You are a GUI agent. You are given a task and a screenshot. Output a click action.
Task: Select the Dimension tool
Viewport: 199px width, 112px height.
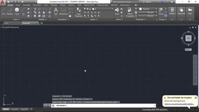pyautogui.click(x=63, y=11)
